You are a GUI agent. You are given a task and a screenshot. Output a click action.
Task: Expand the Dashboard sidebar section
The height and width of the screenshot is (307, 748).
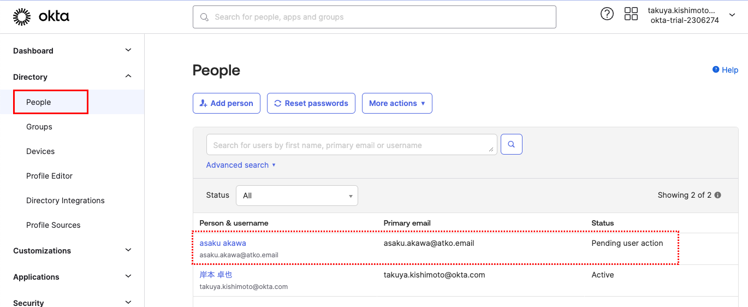click(x=128, y=50)
